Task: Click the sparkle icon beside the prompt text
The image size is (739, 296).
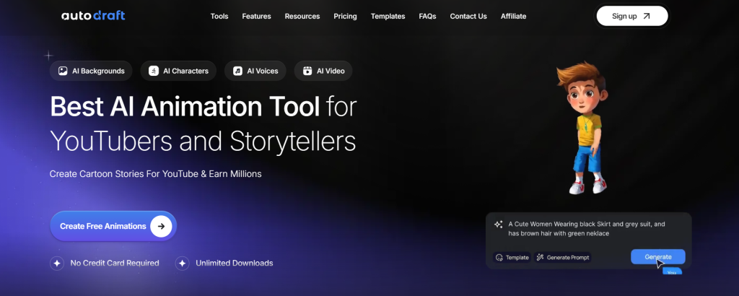Action: point(498,225)
